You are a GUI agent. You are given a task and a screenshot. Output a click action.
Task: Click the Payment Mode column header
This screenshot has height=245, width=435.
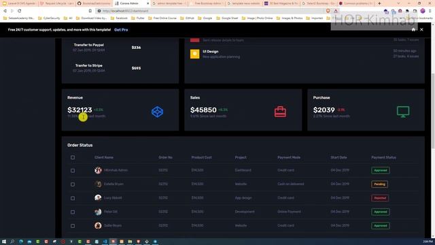(289, 157)
